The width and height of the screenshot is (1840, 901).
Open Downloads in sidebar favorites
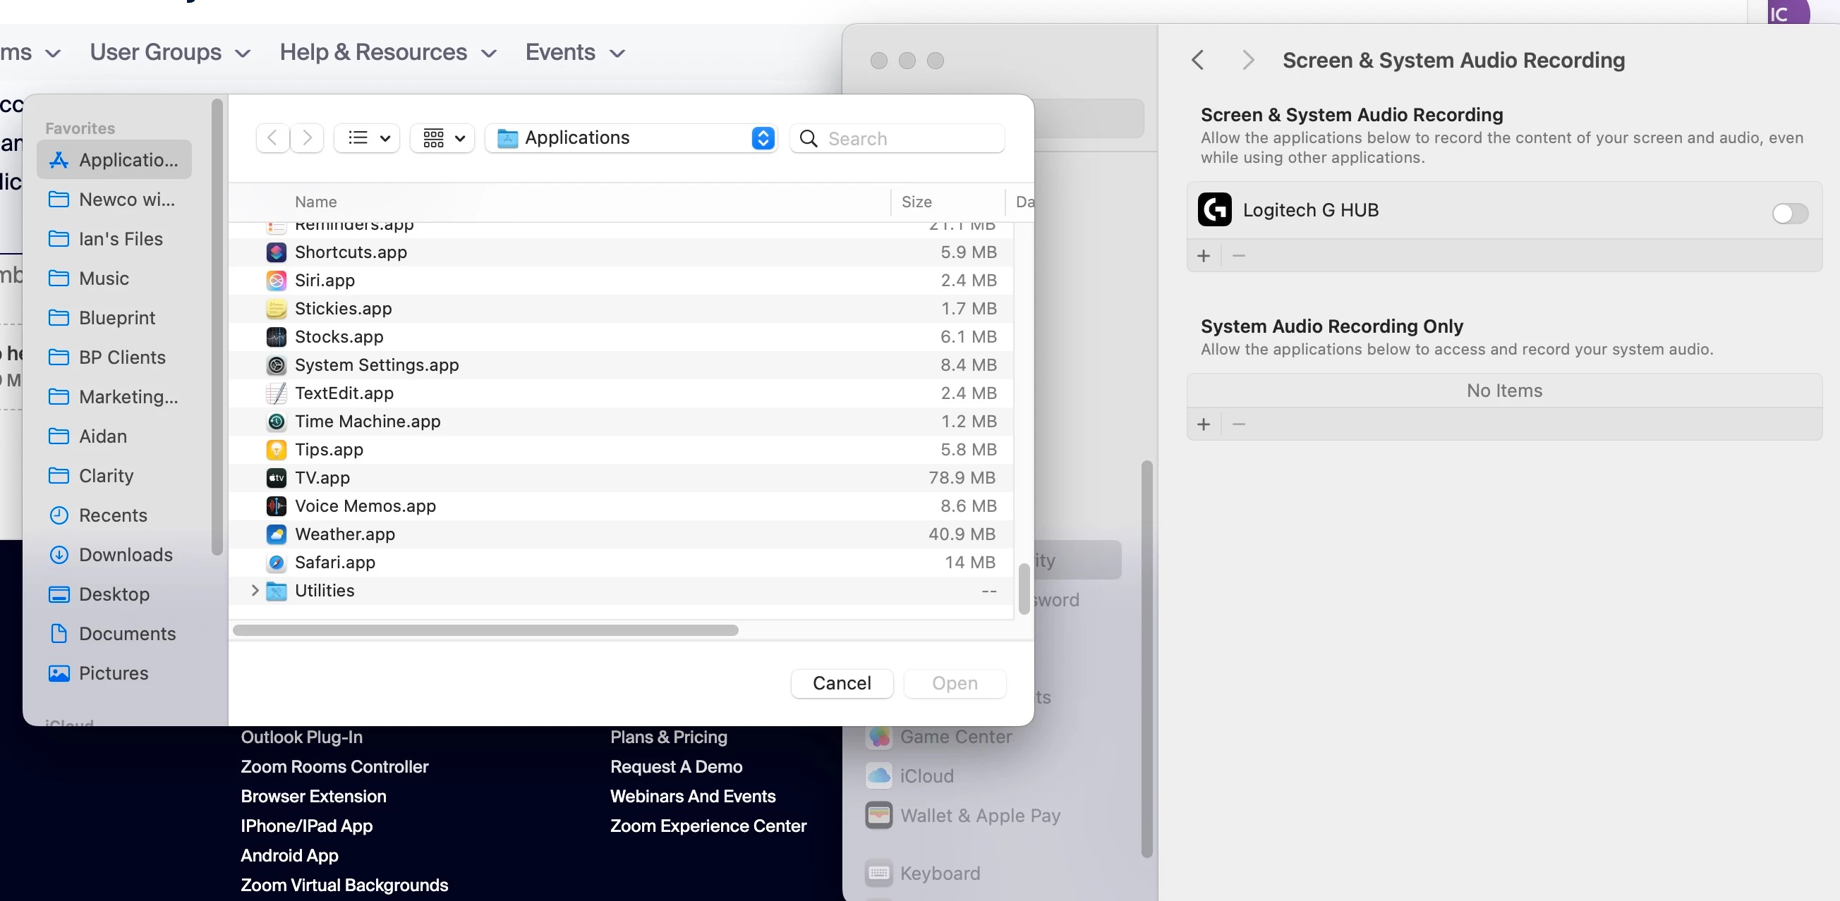(125, 555)
